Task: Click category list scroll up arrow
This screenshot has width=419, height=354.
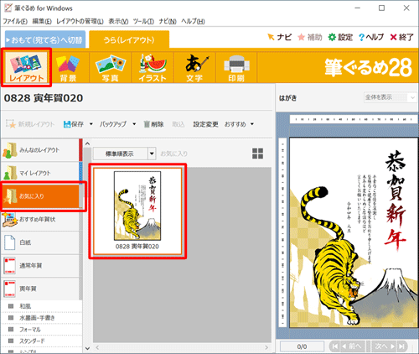Action: pos(87,143)
